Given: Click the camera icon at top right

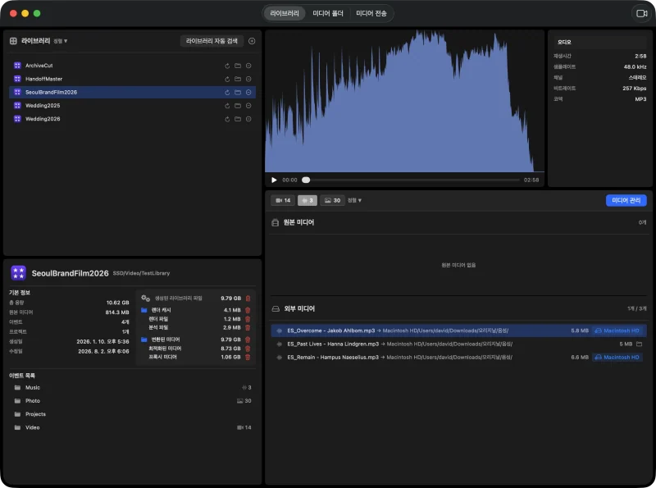Looking at the screenshot, I should click(x=642, y=13).
